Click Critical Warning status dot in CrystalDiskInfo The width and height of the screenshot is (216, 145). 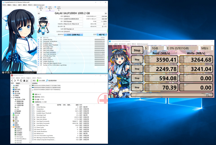38,39
